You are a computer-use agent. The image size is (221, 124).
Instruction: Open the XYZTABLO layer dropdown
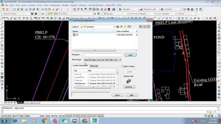(92, 14)
